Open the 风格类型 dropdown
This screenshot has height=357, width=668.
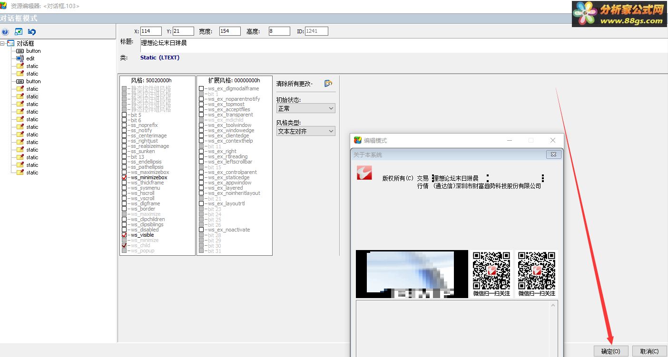point(305,131)
